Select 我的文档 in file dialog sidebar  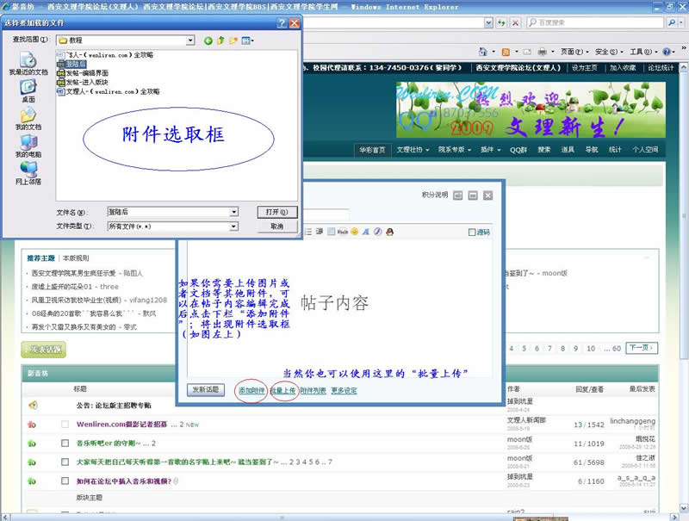[x=28, y=119]
